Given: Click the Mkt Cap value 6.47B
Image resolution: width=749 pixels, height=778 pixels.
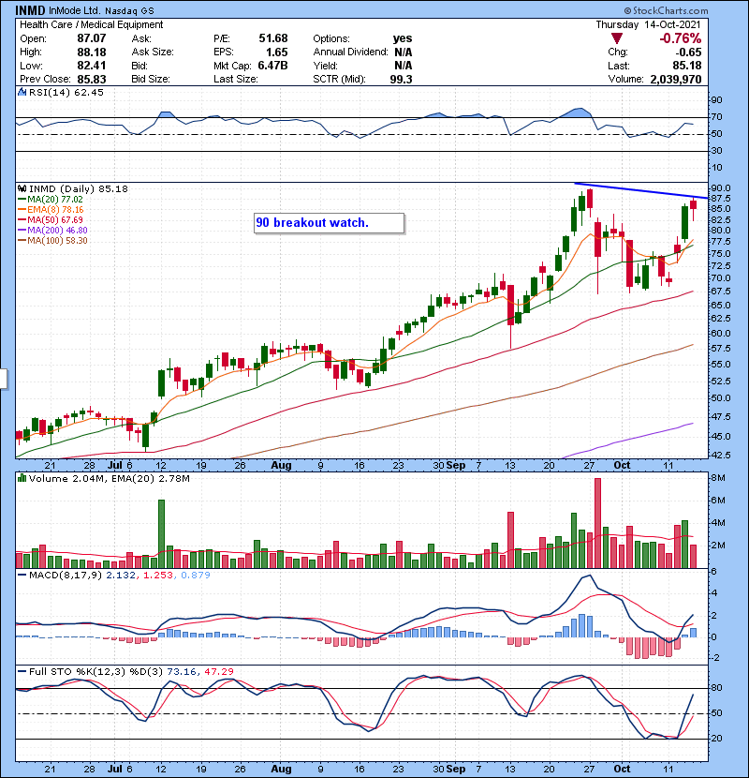Looking at the screenshot, I should click(272, 66).
